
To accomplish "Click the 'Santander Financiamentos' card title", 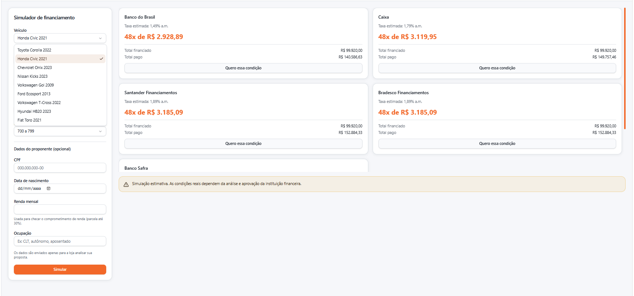I will [x=151, y=93].
